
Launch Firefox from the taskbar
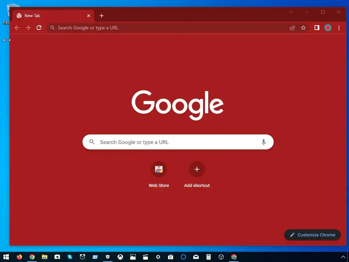pyautogui.click(x=19, y=257)
